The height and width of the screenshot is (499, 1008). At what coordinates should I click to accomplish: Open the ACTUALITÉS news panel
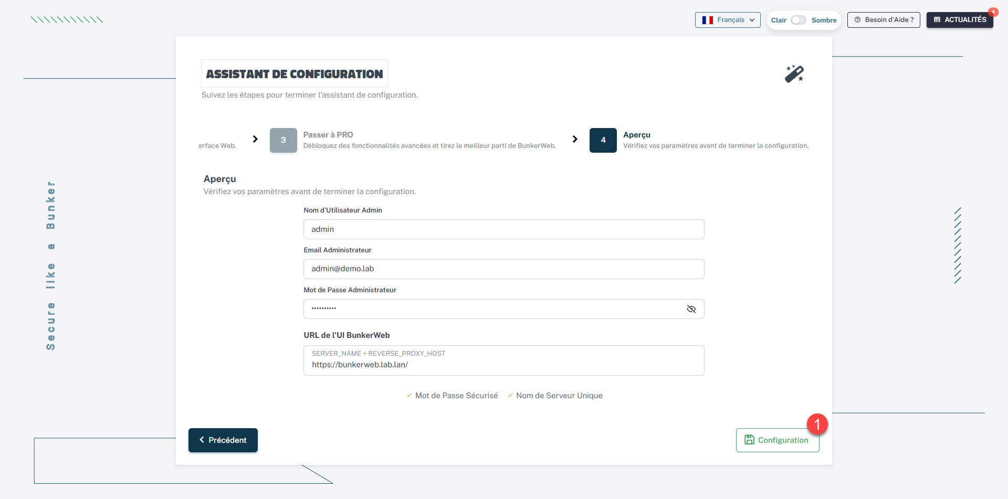[x=959, y=20]
